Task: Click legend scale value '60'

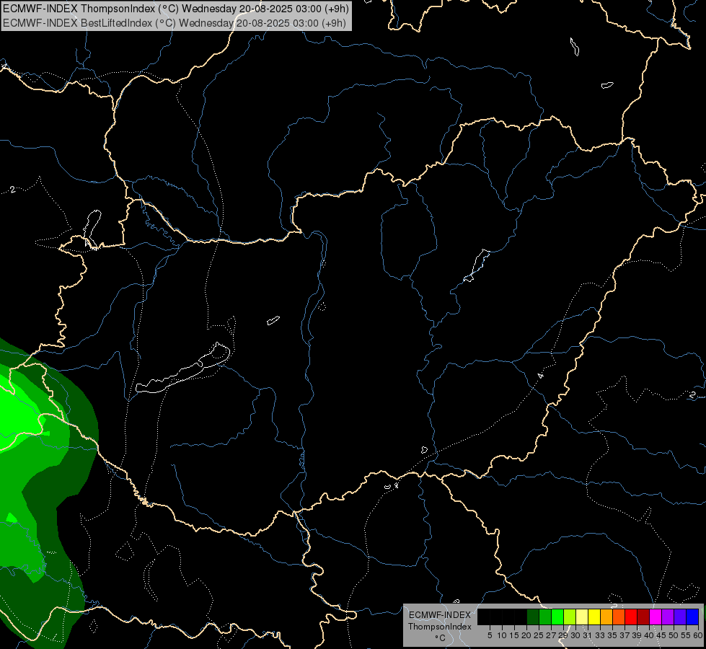Action: pos(697,635)
